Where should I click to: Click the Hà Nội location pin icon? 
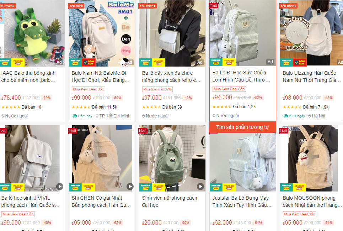(310, 116)
